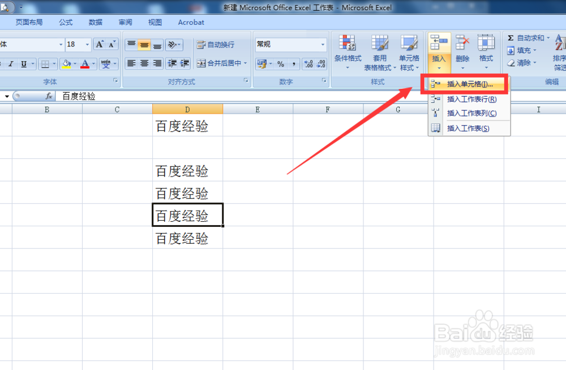Viewport: 566px width, 370px height.
Task: Apply red font color A
Action: (x=85, y=64)
